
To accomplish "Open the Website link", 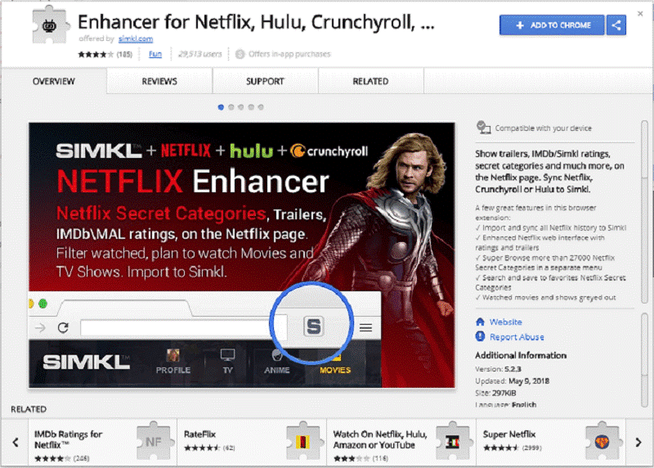I will 505,322.
